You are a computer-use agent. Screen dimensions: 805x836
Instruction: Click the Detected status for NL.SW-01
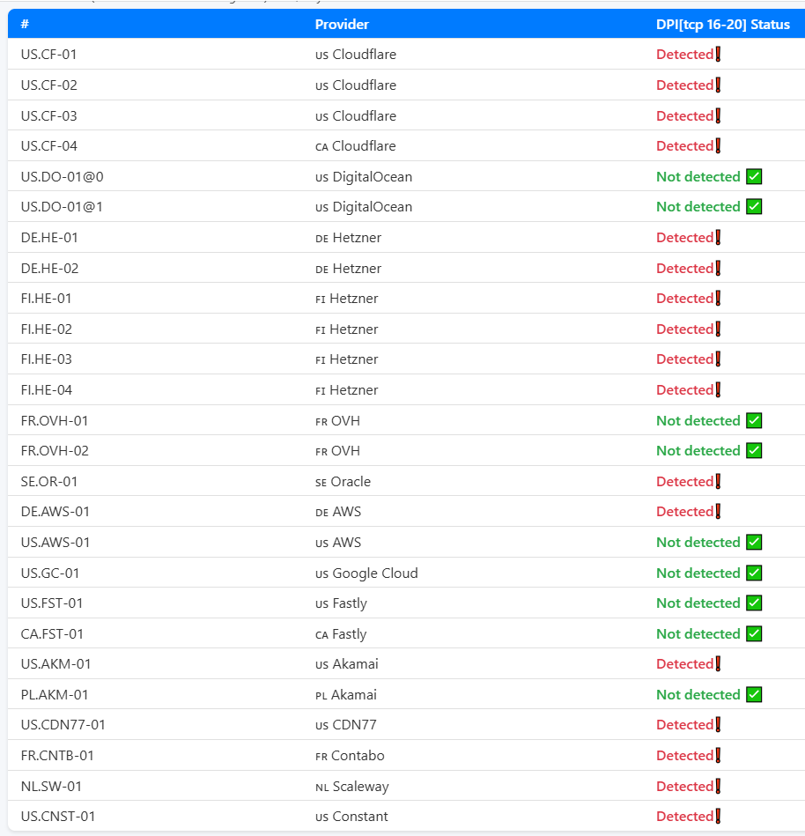point(684,786)
